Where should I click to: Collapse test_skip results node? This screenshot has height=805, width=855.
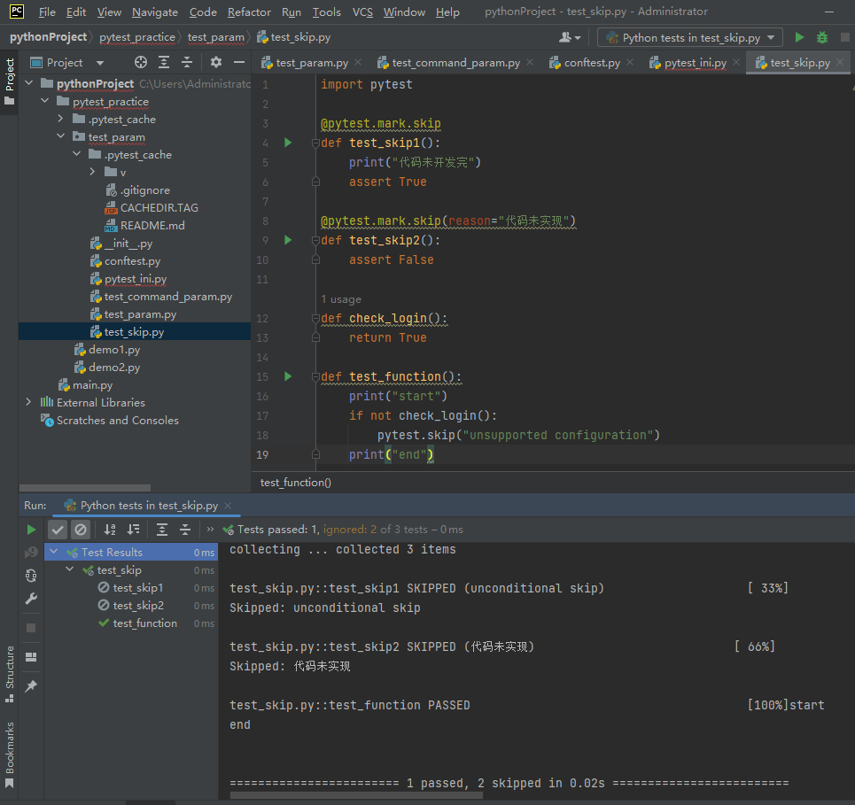70,569
